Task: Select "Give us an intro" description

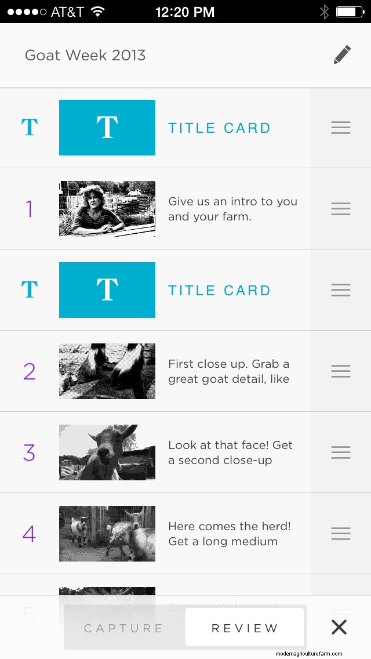Action: [x=232, y=209]
